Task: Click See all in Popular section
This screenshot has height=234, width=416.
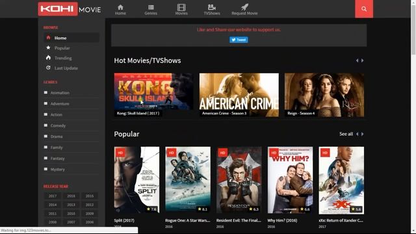Action: pos(346,134)
